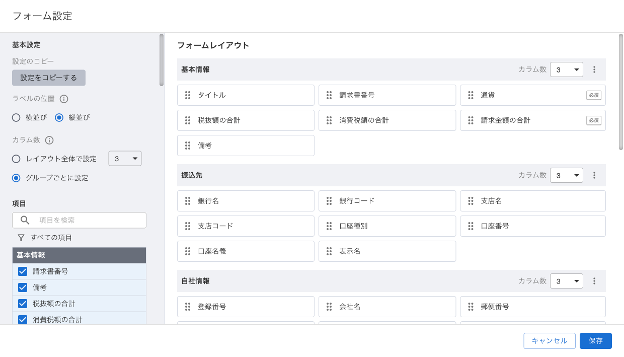Select the 横並び radio button
The width and height of the screenshot is (624, 357).
click(x=17, y=117)
